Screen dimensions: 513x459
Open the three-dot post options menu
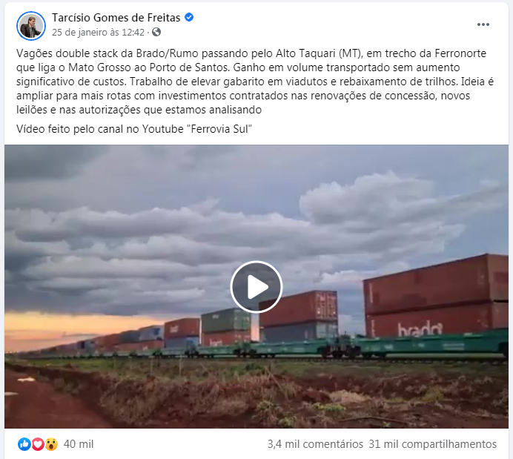(x=483, y=24)
